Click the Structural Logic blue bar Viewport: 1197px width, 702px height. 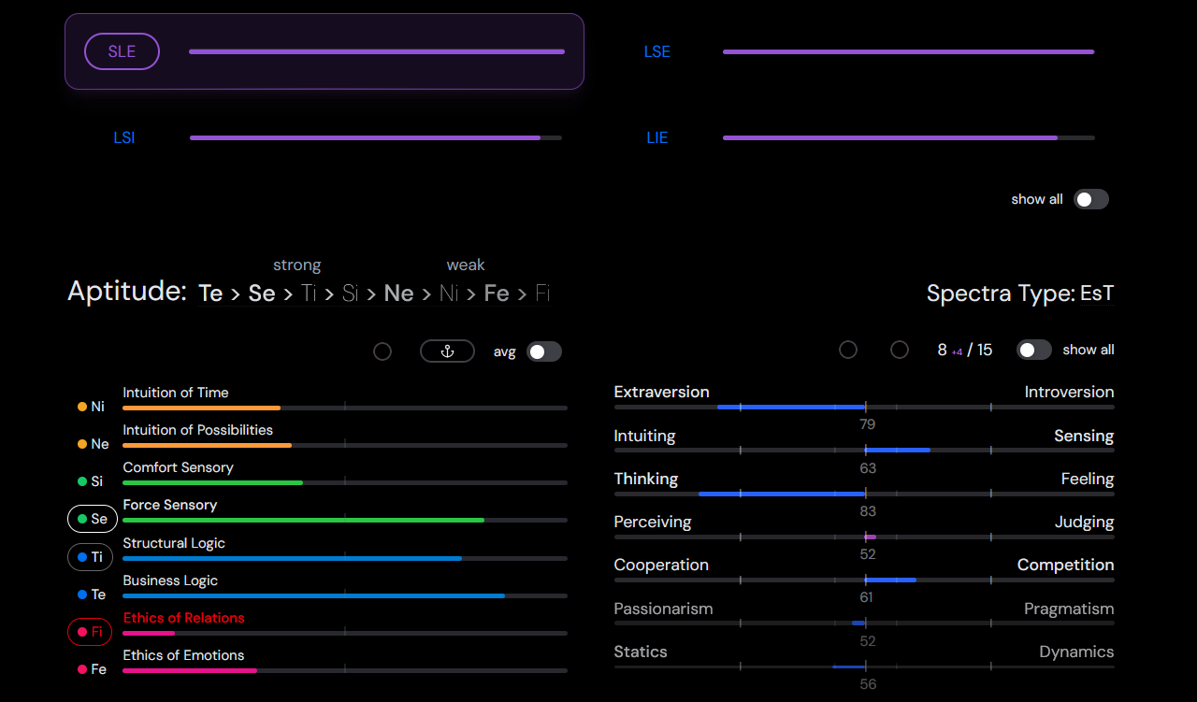coord(345,558)
